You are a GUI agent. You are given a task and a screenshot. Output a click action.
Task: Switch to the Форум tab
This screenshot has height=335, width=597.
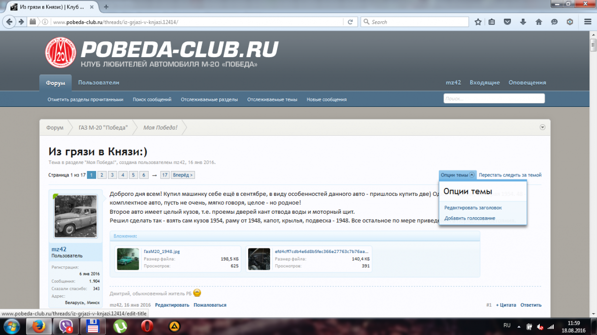point(55,83)
